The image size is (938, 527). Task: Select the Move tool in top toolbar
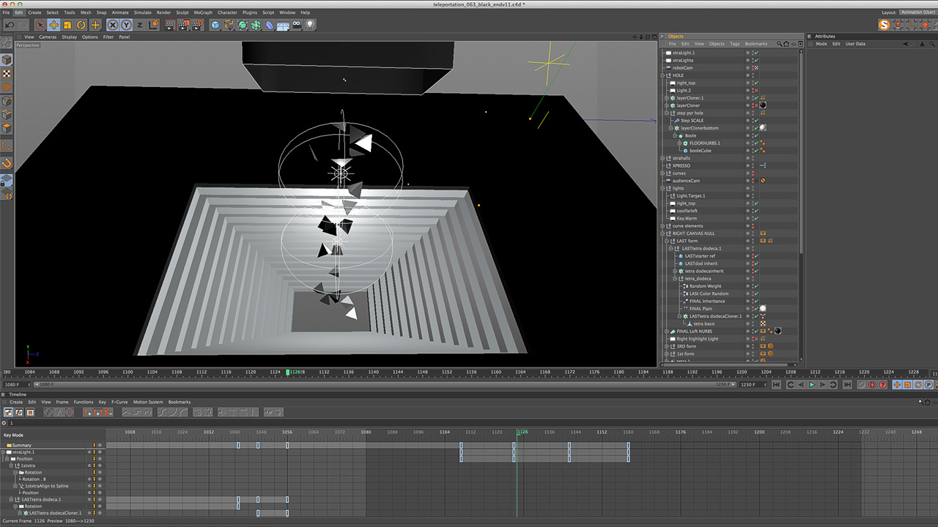53,25
